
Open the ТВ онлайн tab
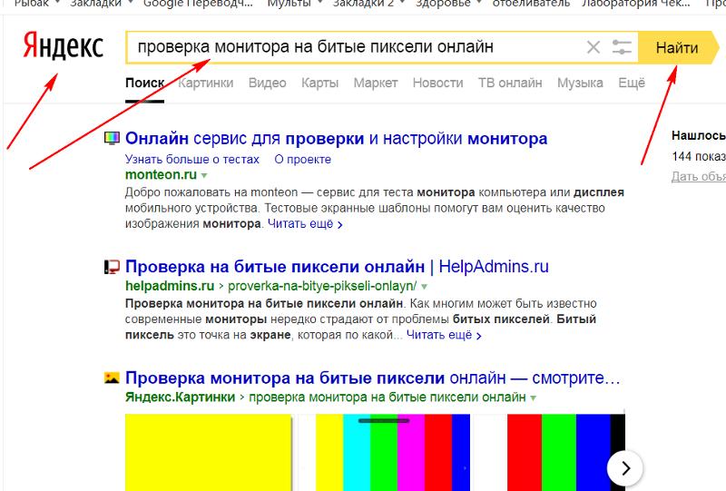[510, 83]
